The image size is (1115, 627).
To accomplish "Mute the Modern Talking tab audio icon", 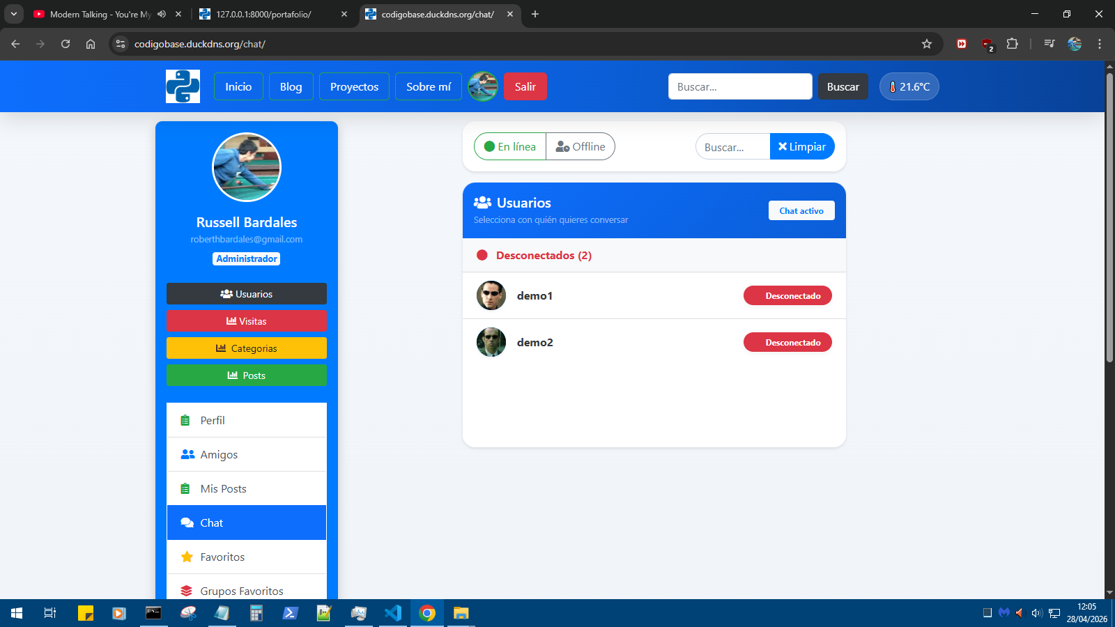I will [x=162, y=14].
